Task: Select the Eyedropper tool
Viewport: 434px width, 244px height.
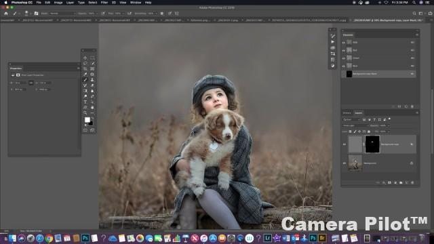Action: (x=85, y=75)
